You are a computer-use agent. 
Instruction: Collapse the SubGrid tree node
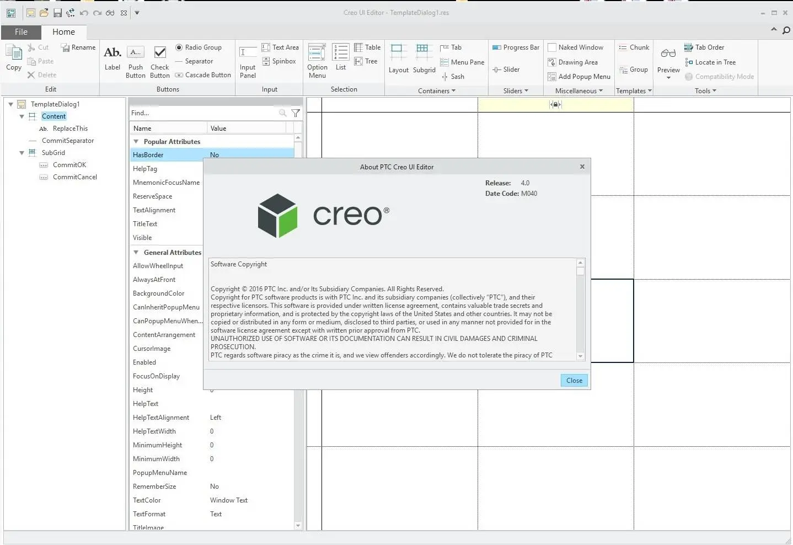coord(22,153)
